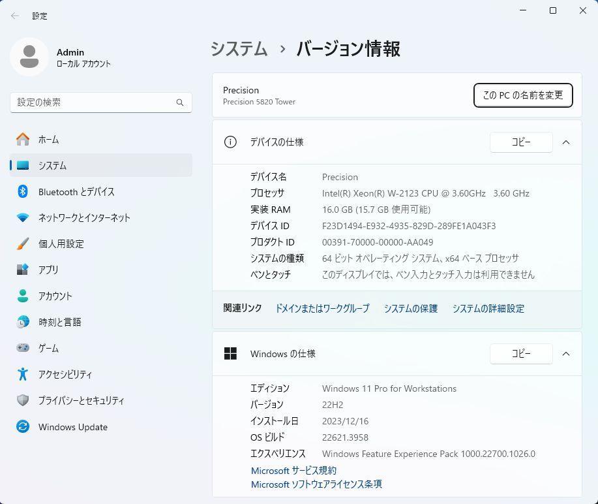Click the アプリ icon in sidebar
Screen dimensions: 598x504
(x=23, y=270)
